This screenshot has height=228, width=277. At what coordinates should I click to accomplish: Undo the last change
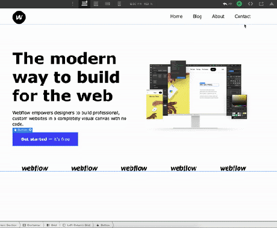point(225,4)
